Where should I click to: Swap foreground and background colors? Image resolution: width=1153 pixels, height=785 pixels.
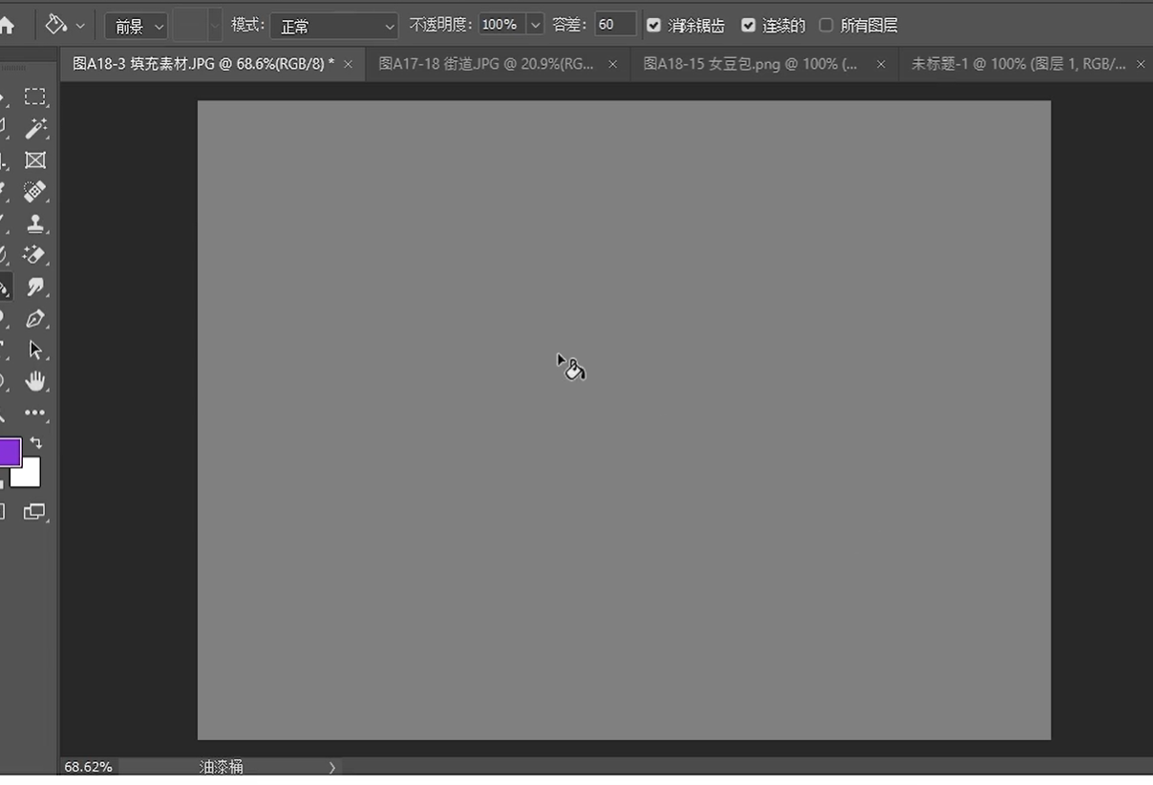tap(36, 442)
